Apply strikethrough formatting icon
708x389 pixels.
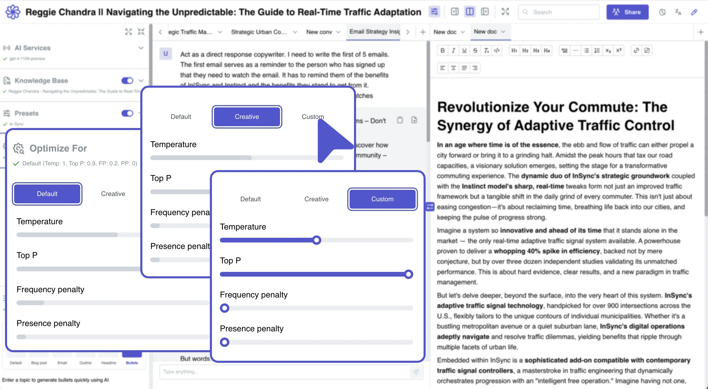[x=475, y=51]
